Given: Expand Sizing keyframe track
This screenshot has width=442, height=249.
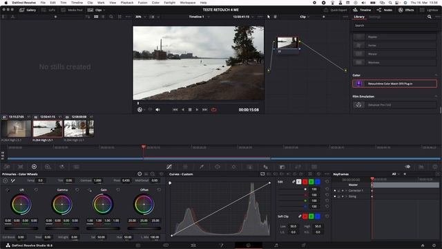Looking at the screenshot, I should pyautogui.click(x=346, y=196).
